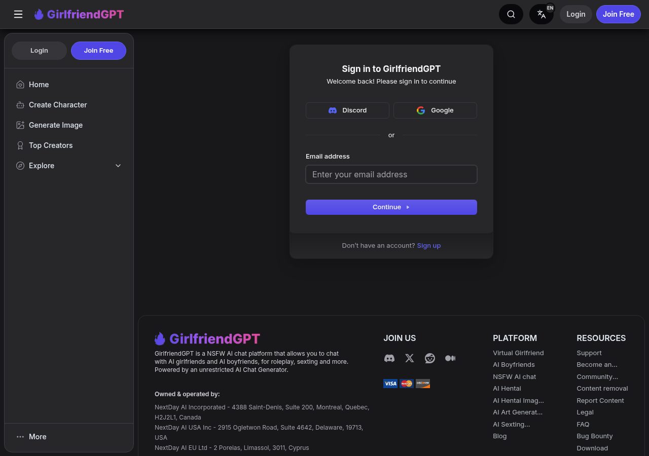The width and height of the screenshot is (649, 456).
Task: Sign in with Discord
Action: [347, 110]
